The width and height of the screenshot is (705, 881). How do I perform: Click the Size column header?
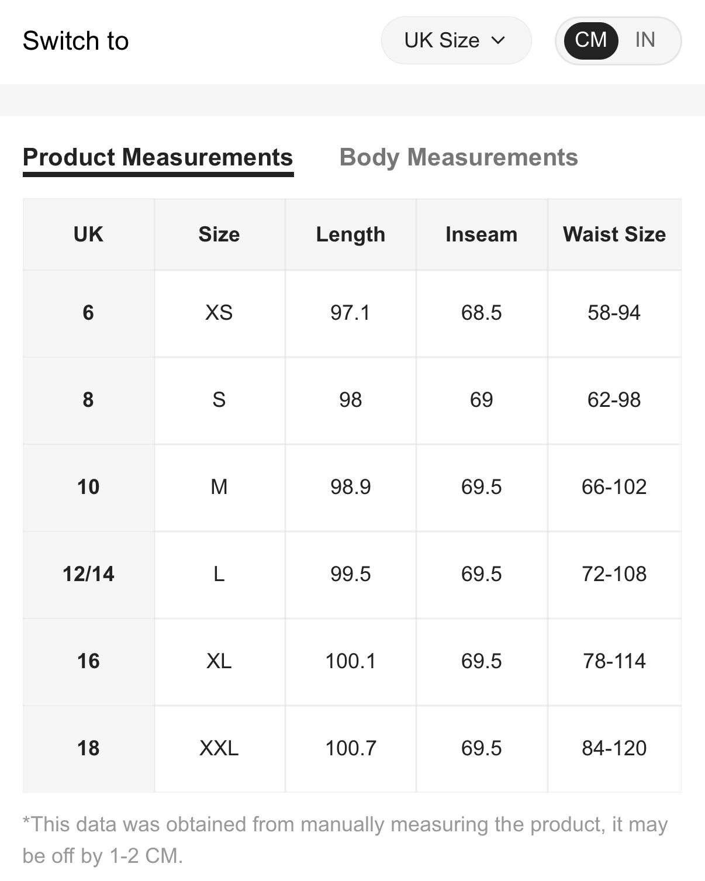[x=219, y=234]
